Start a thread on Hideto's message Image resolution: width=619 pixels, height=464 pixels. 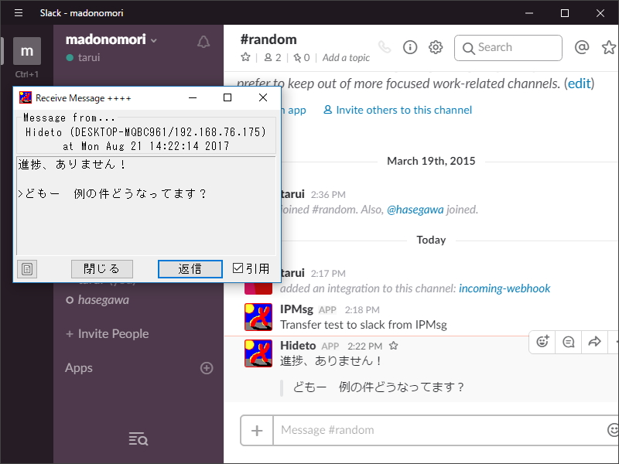569,342
